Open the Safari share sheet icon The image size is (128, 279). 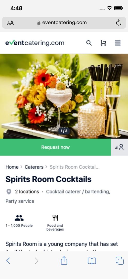64,261
